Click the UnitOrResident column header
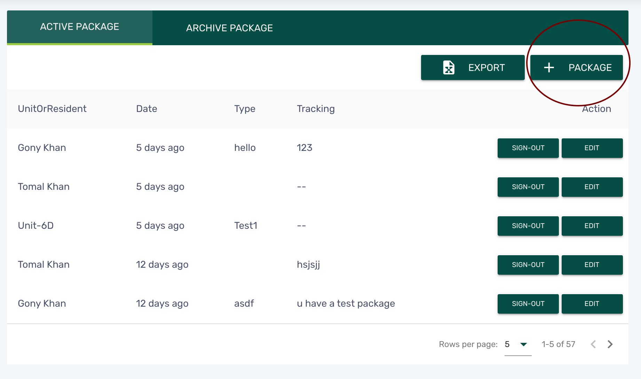The width and height of the screenshot is (641, 379). click(52, 109)
